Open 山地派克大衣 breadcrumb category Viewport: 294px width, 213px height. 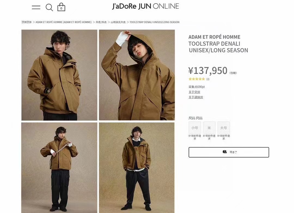tap(118, 22)
